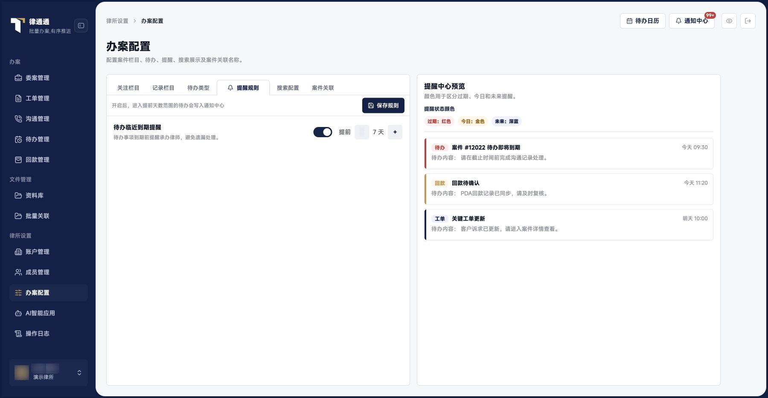Click the 律通通 logo icon
Image resolution: width=768 pixels, height=398 pixels.
pyautogui.click(x=17, y=25)
